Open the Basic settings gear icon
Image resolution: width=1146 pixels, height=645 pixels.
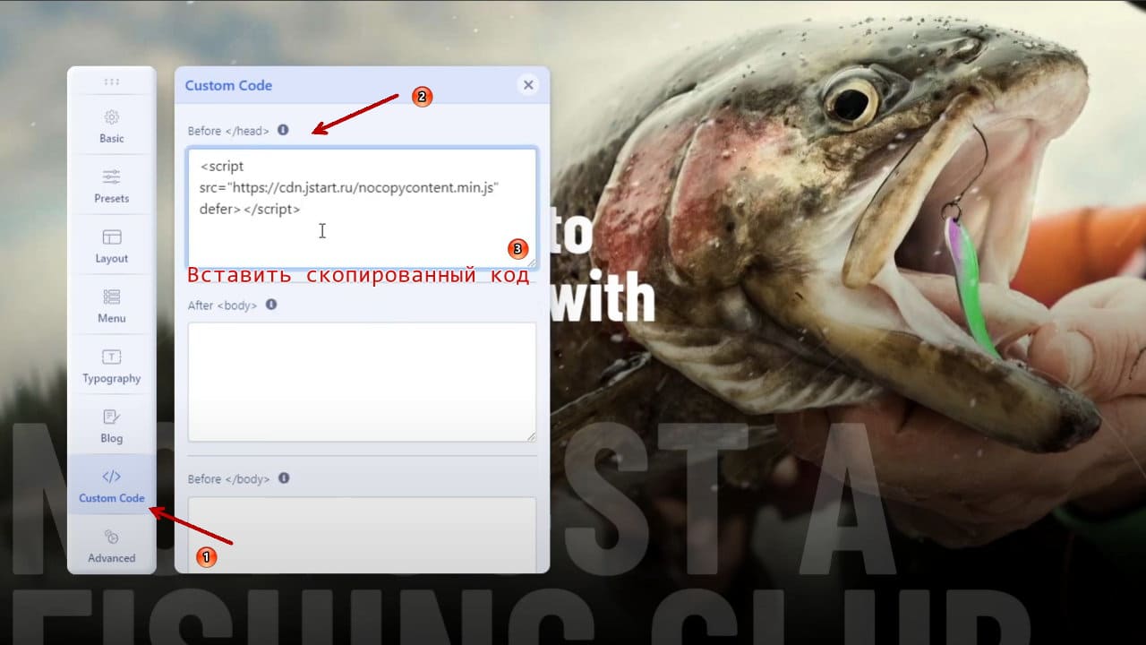click(112, 117)
